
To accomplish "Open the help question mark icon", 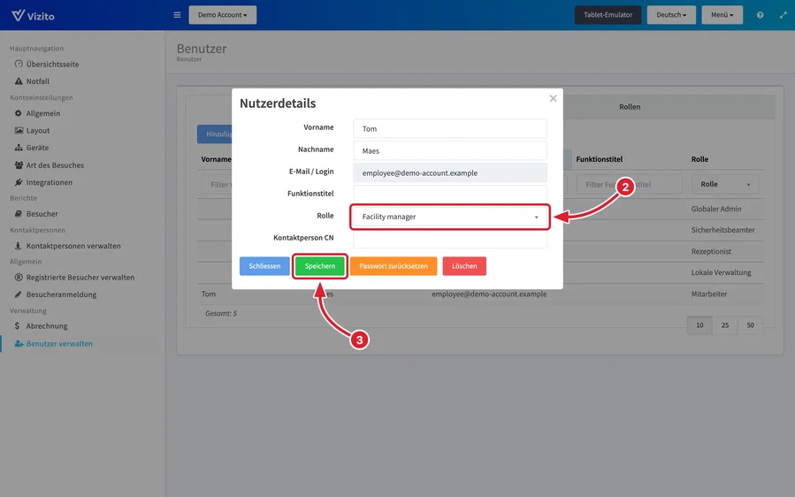I will [x=760, y=15].
